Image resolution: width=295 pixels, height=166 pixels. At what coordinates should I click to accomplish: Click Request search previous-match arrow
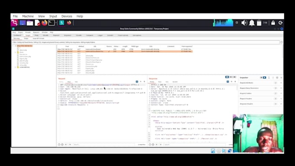click(66, 145)
